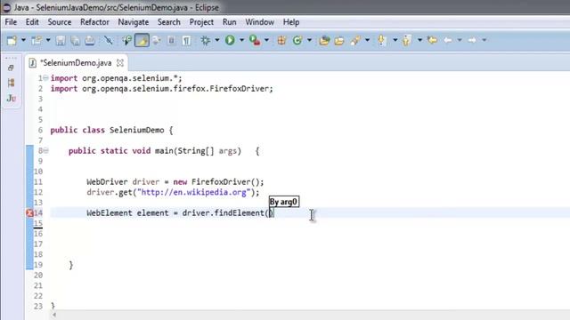Screen dimensions: 570x320
Task: Click the Previous Annotation icon
Action: click(x=406, y=40)
